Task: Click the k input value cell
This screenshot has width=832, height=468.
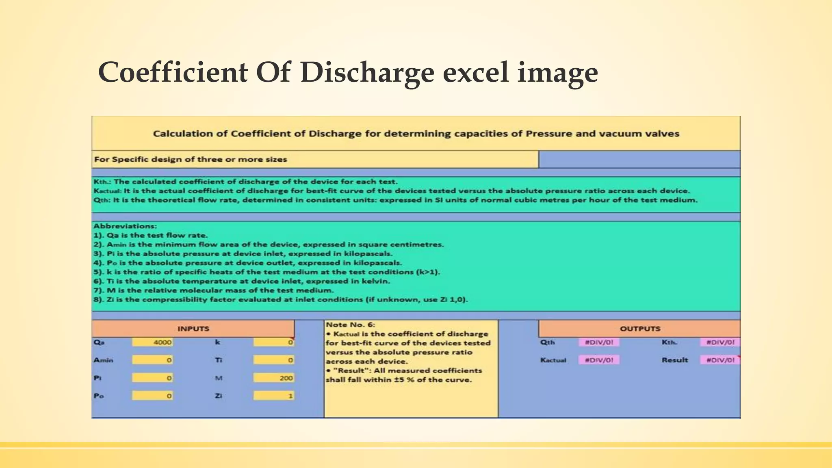Action: [x=274, y=342]
